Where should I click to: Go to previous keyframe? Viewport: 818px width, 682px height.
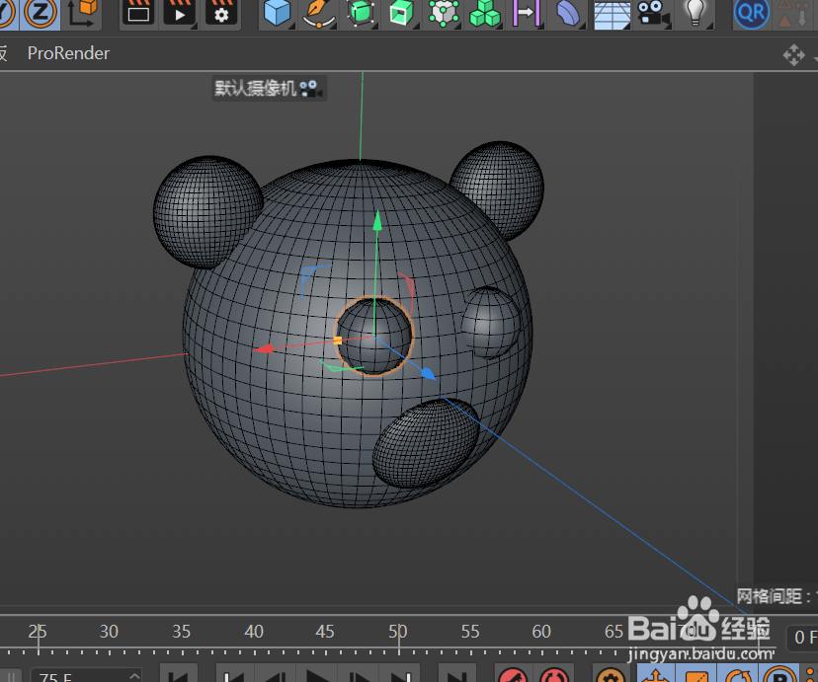click(x=234, y=674)
